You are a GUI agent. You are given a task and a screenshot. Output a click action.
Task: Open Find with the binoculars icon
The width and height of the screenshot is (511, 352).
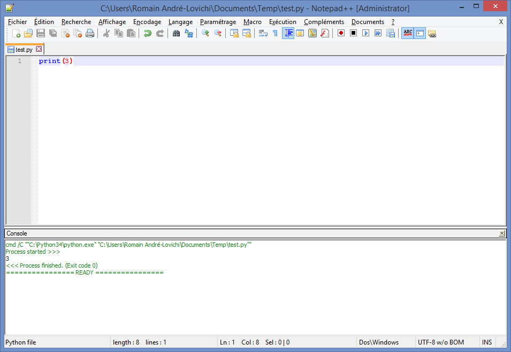click(176, 33)
